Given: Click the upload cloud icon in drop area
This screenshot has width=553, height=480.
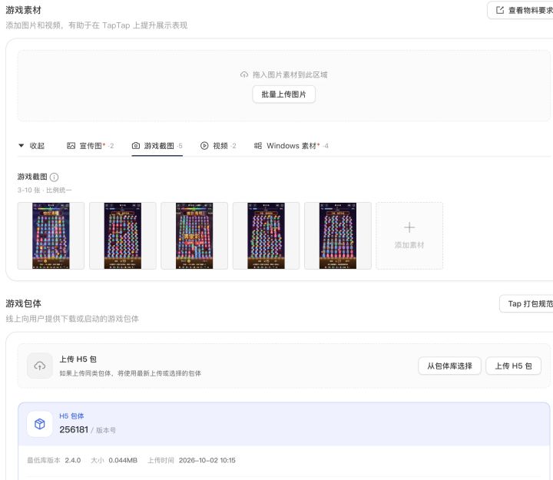Looking at the screenshot, I should point(244,74).
